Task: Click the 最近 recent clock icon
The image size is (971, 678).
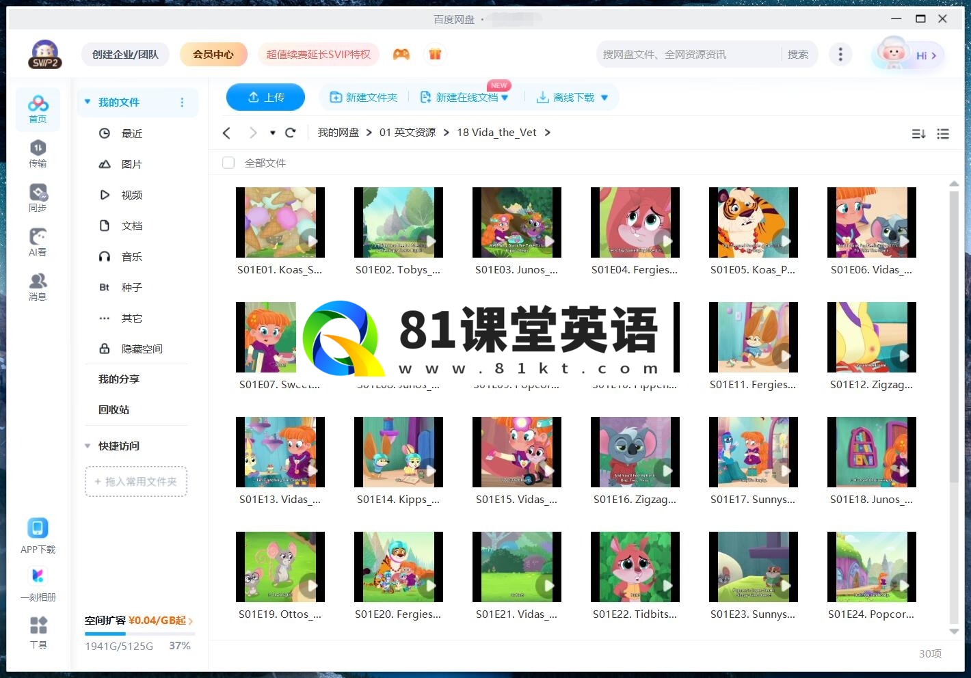Action: 105,133
